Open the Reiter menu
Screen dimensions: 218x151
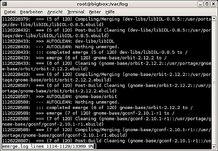tap(94, 12)
